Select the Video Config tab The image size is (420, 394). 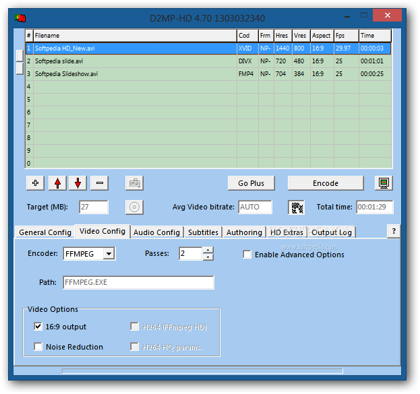102,231
